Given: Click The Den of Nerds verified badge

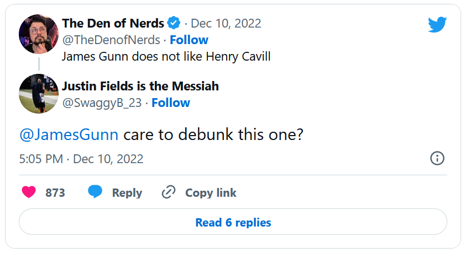Looking at the screenshot, I should coord(174,23).
